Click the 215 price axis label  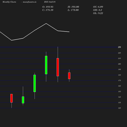coord(119,58)
